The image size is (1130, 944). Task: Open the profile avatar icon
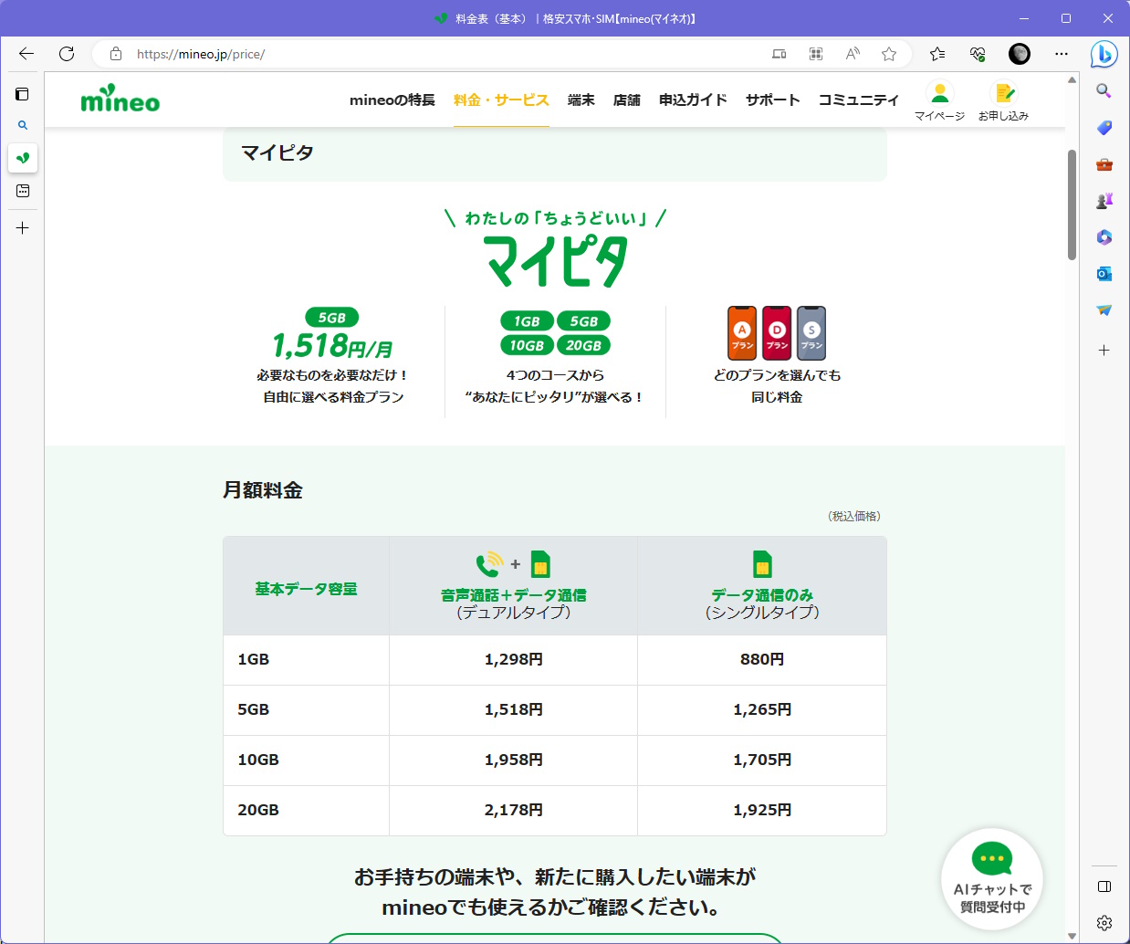pyautogui.click(x=1020, y=54)
